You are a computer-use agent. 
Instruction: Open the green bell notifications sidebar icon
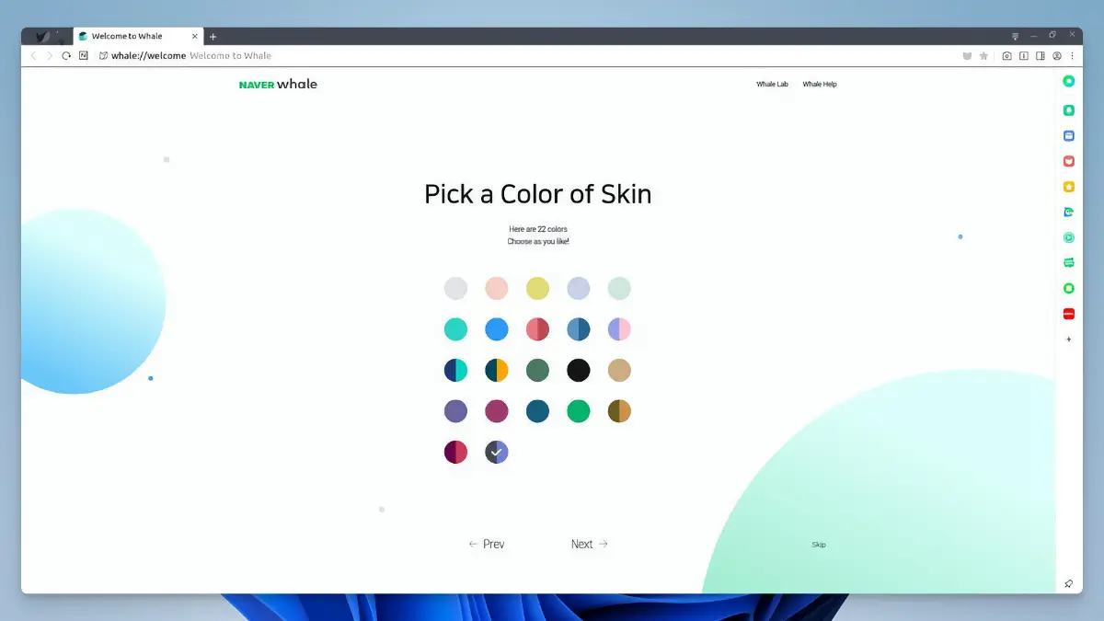tap(1069, 110)
